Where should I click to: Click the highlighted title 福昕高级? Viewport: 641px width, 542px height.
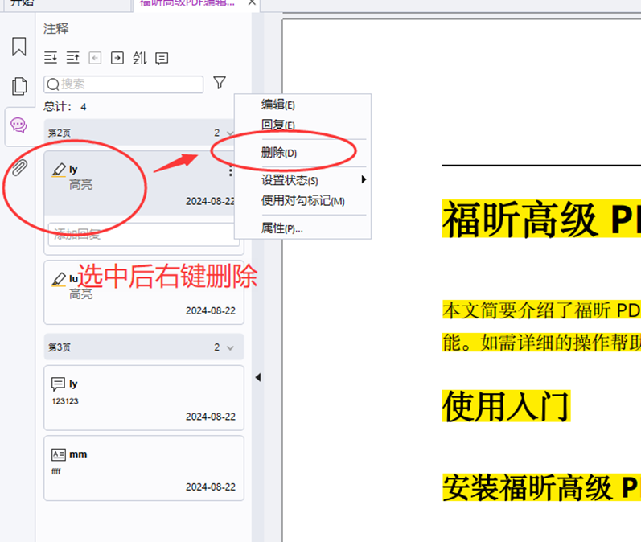coord(541,219)
